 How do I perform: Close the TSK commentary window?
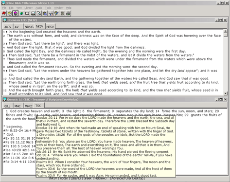[x=225, y=99]
